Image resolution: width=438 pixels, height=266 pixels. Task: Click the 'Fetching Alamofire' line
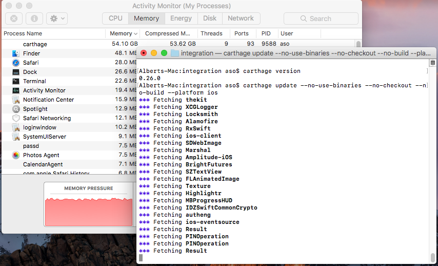tap(178, 121)
